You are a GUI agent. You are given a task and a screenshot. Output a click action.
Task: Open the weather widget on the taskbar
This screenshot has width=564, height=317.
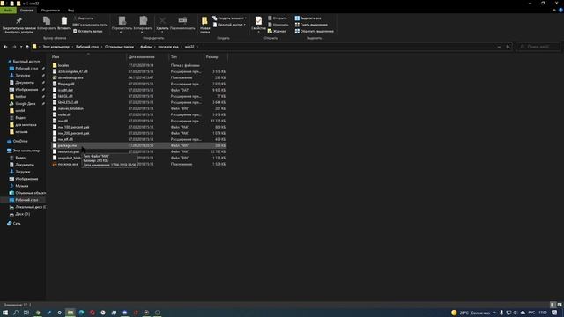point(471,313)
